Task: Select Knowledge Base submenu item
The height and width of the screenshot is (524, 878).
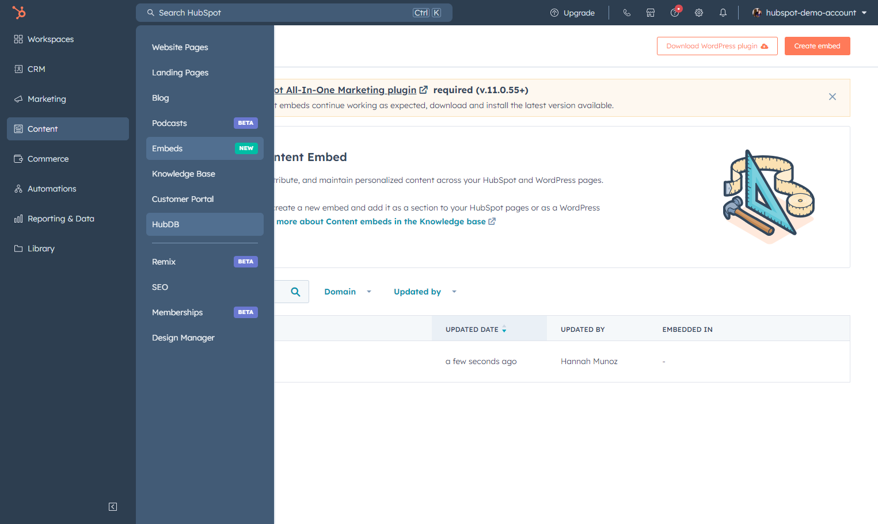Action: [x=205, y=174]
